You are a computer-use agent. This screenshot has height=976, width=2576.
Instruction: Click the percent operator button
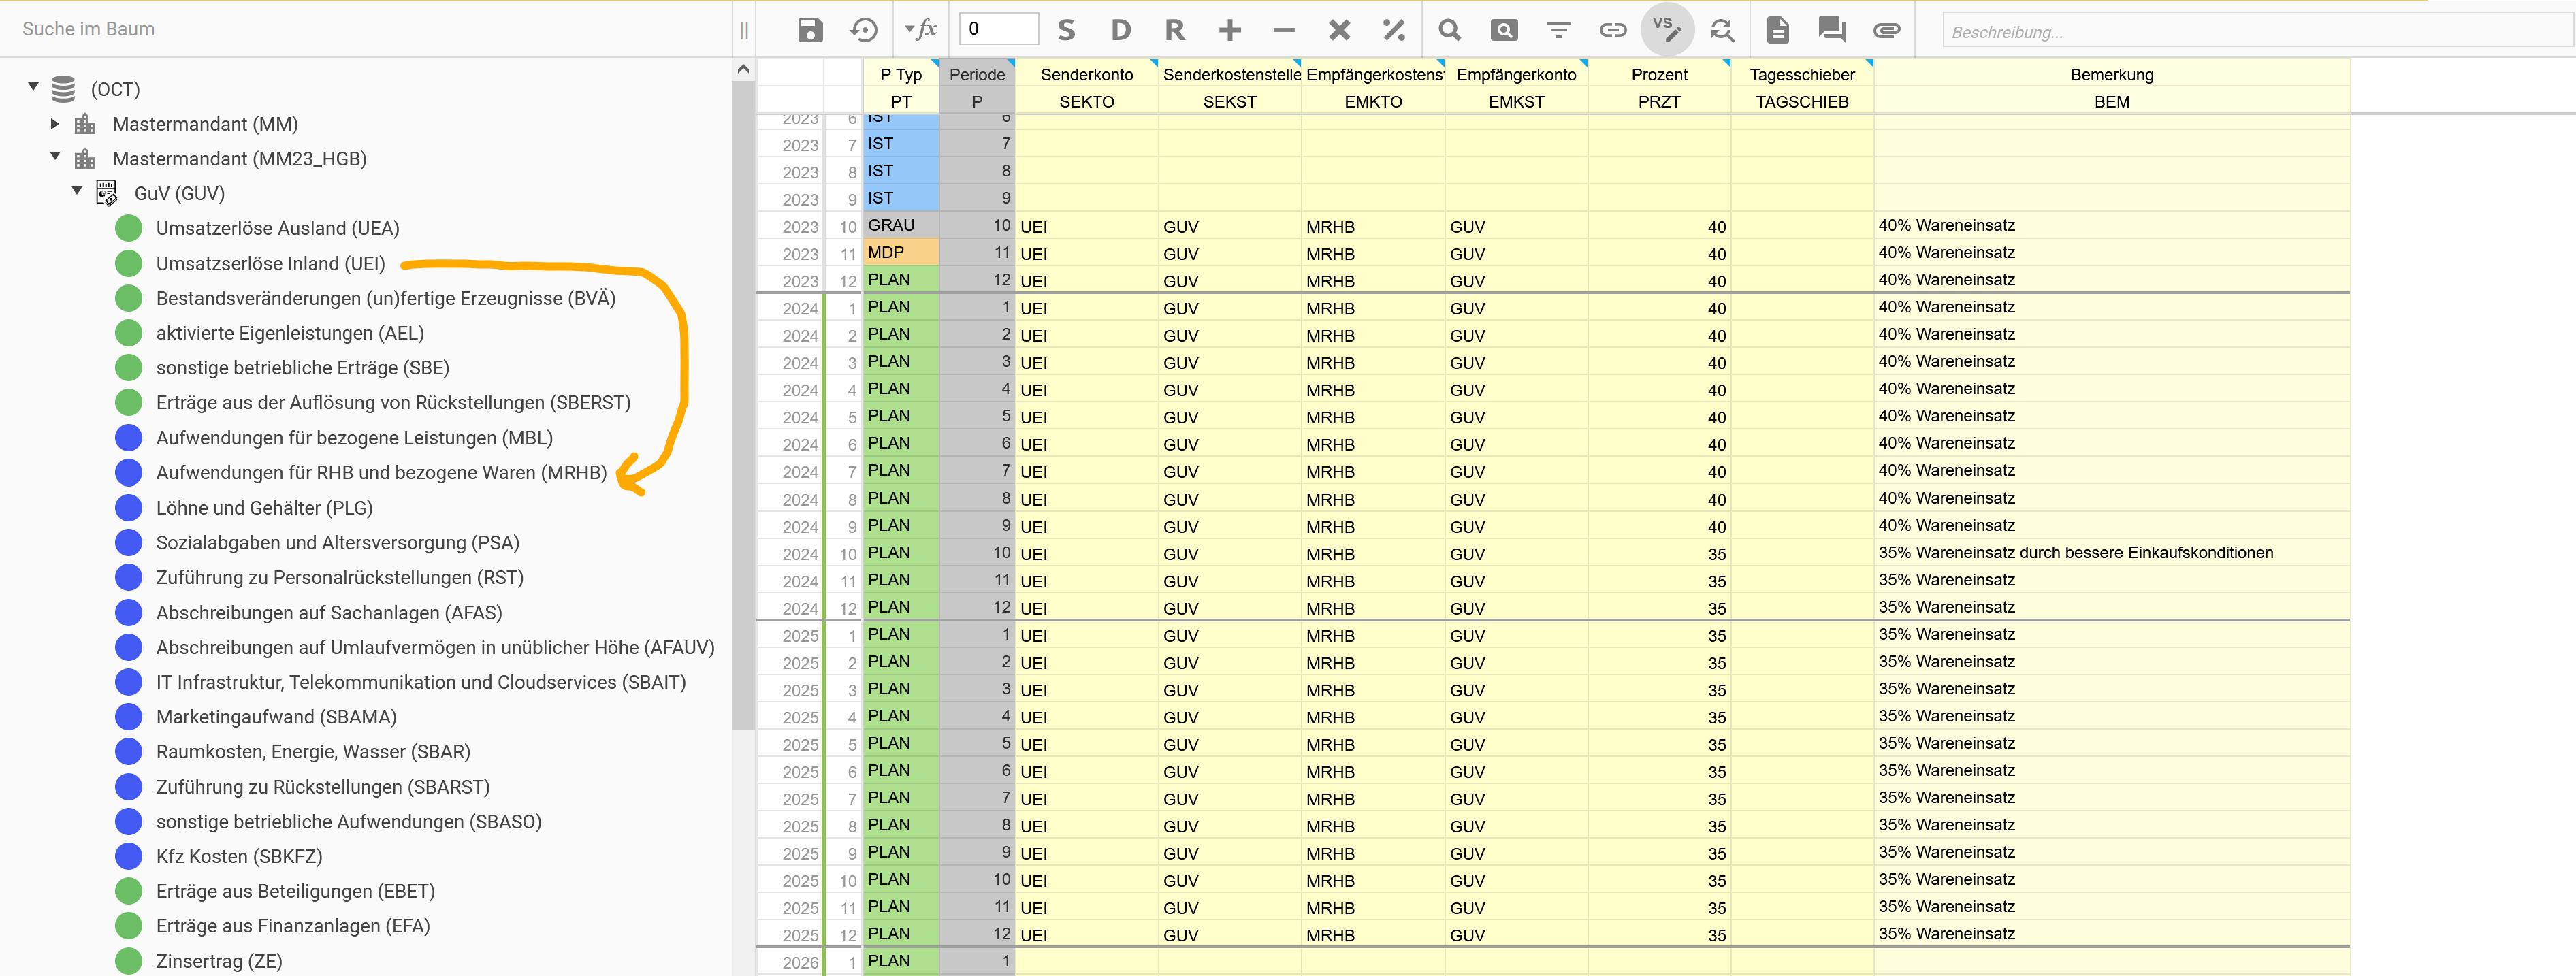coord(1394,30)
